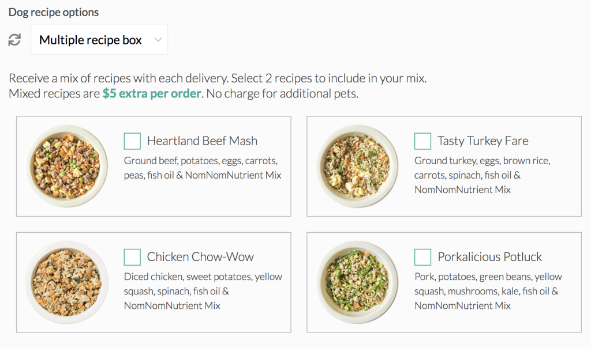Click the ground turkey ingredients description
591x348 pixels.
[482, 175]
